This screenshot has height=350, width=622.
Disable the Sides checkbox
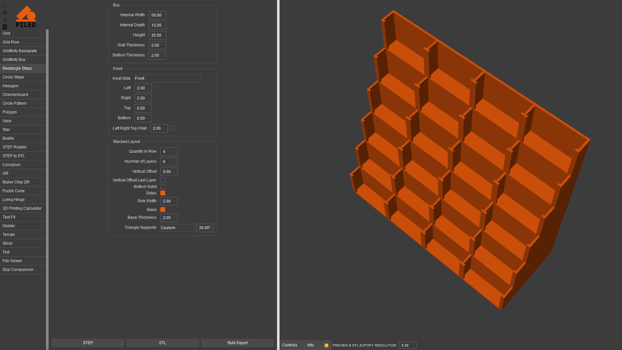pyautogui.click(x=163, y=193)
